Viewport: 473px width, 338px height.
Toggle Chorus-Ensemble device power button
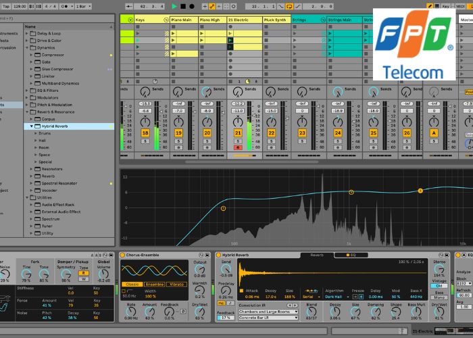coord(122,255)
